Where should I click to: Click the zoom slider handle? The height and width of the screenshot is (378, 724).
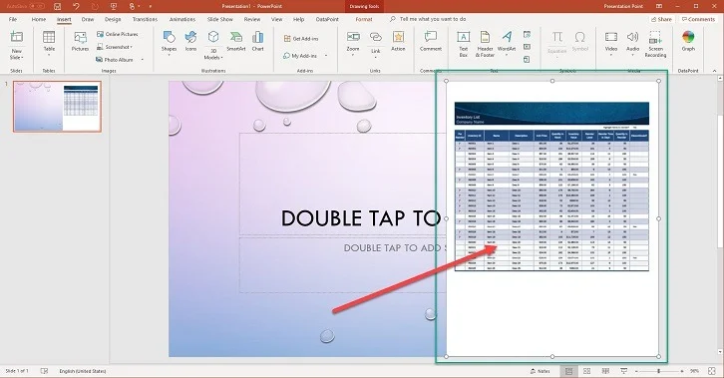click(x=659, y=371)
